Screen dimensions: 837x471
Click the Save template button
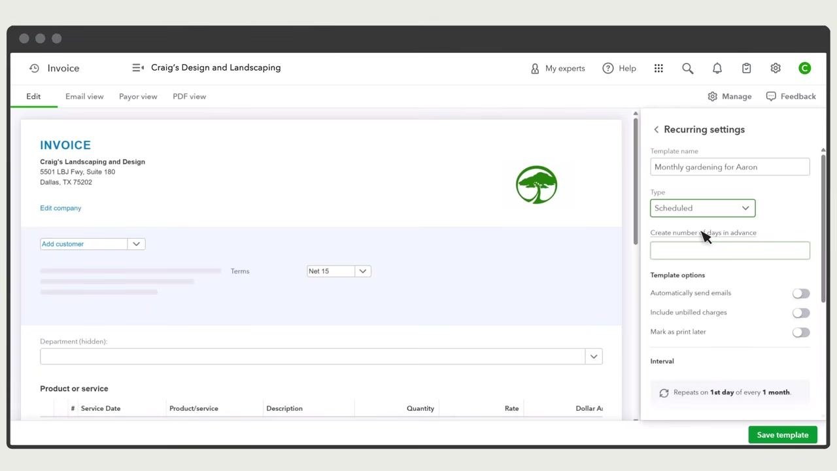[x=783, y=435]
